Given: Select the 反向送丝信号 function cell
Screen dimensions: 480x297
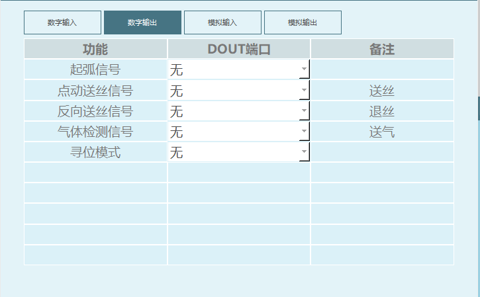Looking at the screenshot, I should (95, 110).
